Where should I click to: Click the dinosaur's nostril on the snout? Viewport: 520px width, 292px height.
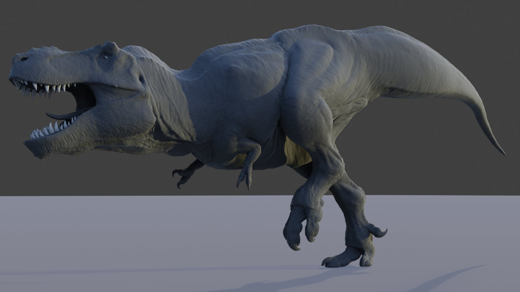[24, 59]
